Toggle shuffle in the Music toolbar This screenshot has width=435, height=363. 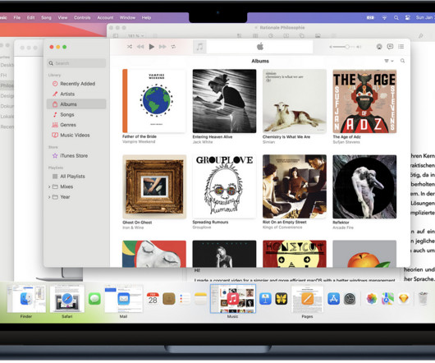[130, 47]
